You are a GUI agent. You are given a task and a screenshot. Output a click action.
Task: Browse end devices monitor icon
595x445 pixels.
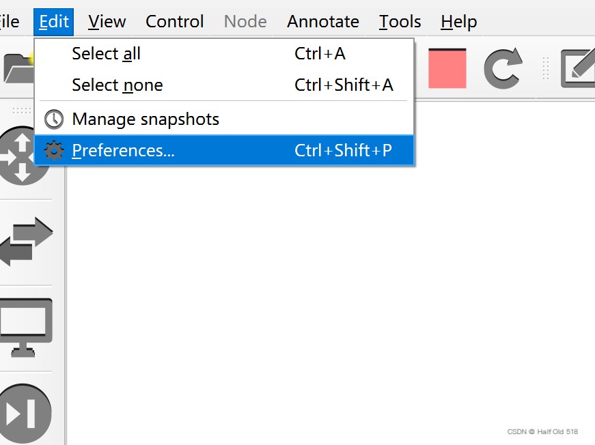[x=26, y=328]
